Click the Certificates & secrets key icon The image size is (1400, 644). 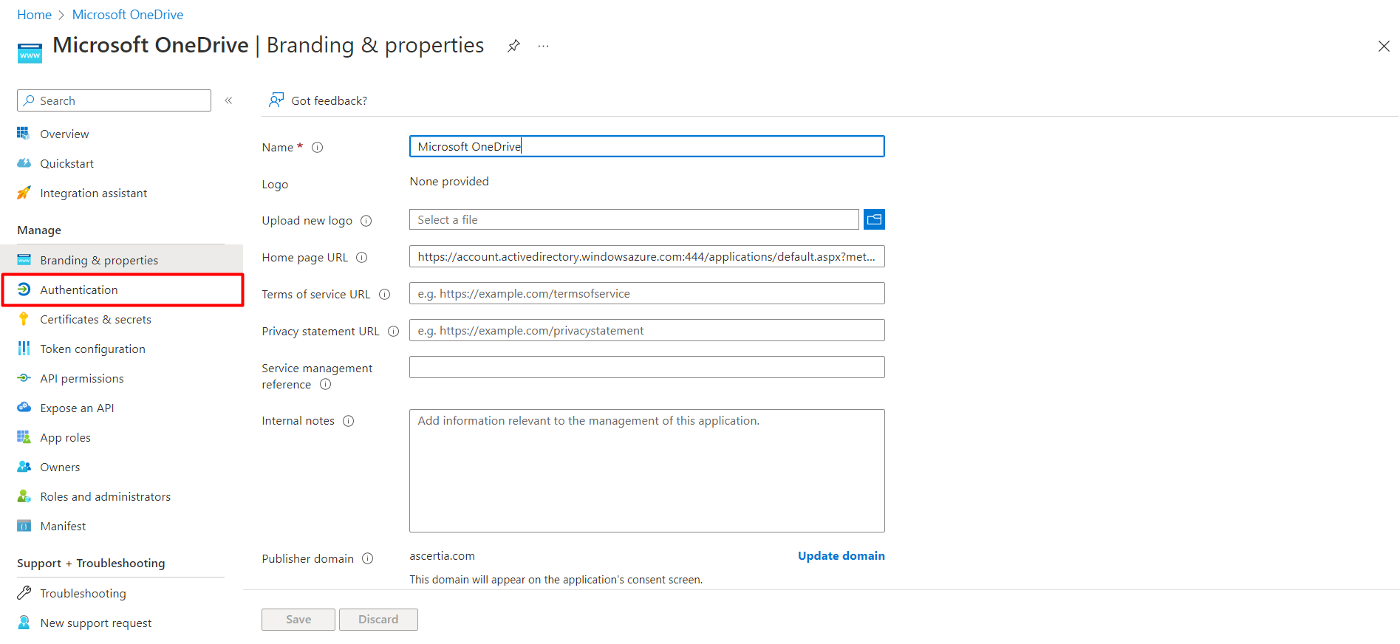[x=24, y=319]
